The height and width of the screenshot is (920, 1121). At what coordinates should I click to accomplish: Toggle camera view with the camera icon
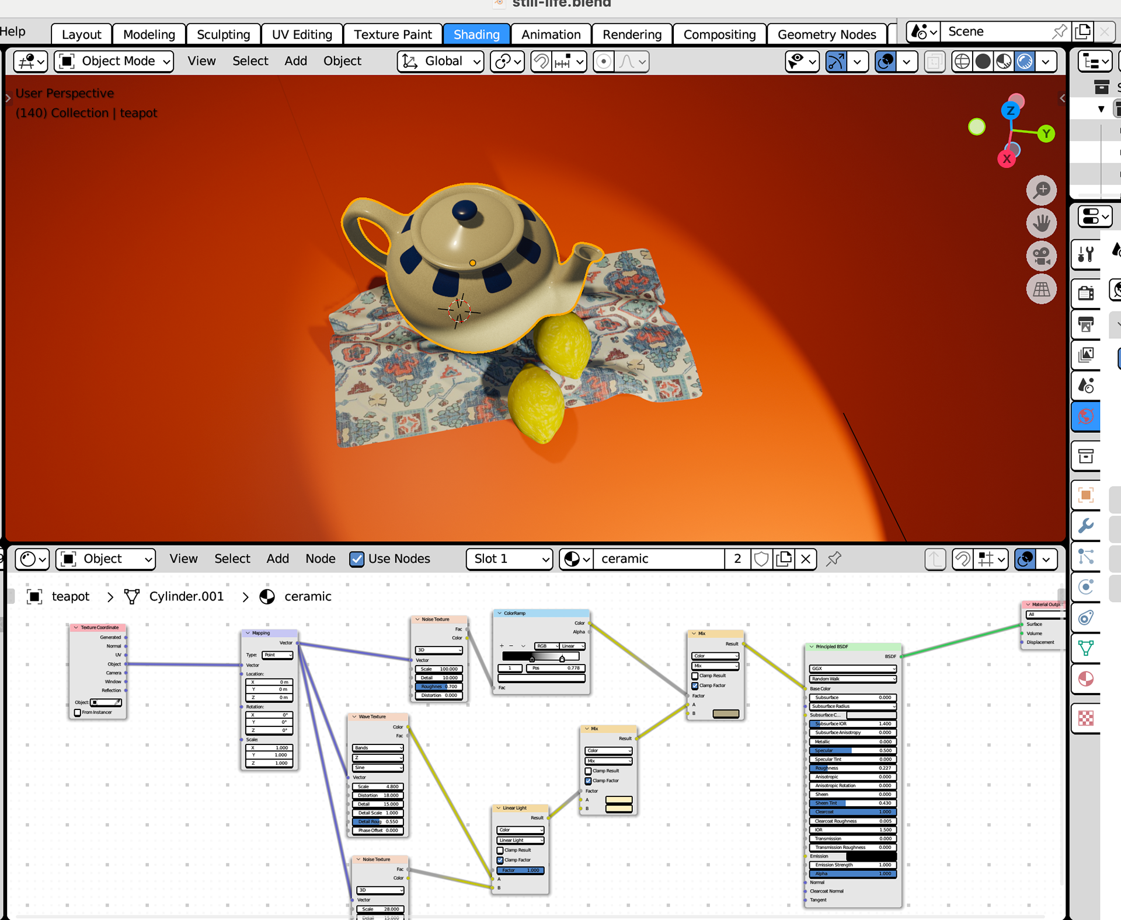pyautogui.click(x=1042, y=256)
